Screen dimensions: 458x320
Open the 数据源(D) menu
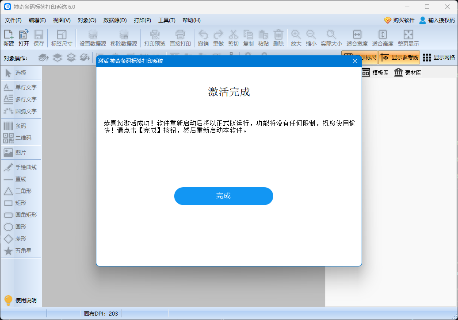[115, 20]
